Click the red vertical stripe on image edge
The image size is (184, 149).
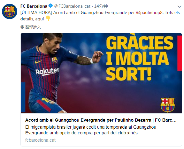(180, 53)
